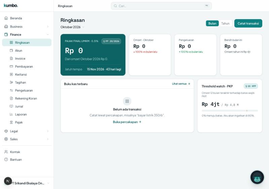Click the Cari search field

tap(161, 6)
